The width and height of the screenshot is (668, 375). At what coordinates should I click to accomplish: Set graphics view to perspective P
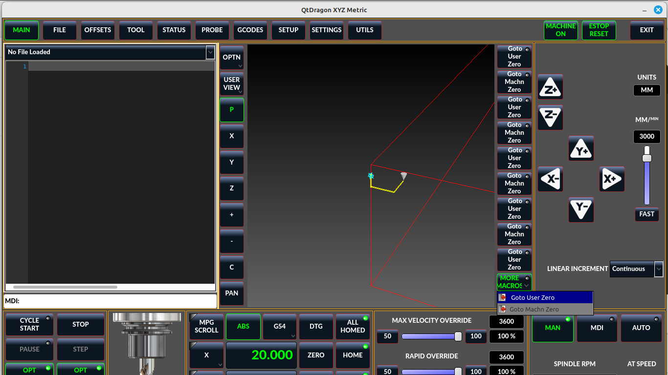[x=231, y=109]
